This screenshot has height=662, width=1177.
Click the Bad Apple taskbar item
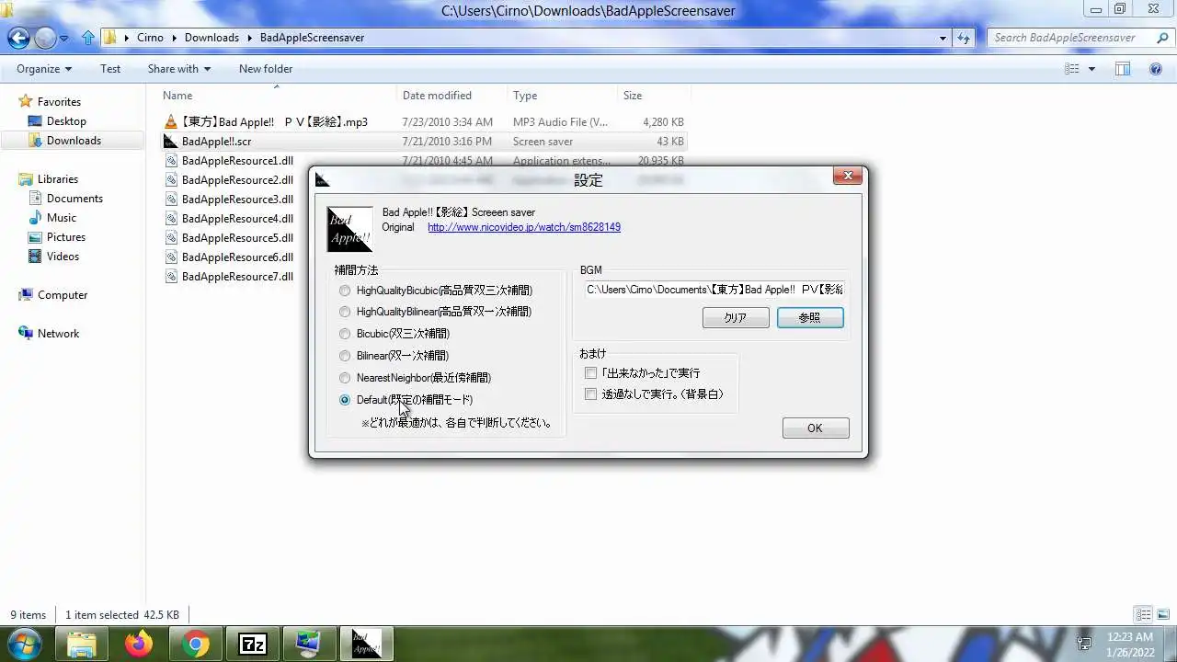click(x=367, y=645)
